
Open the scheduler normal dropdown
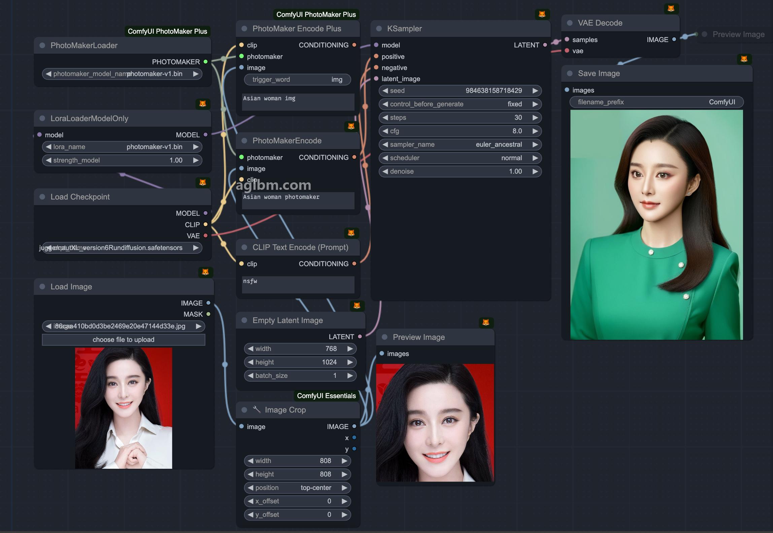(460, 158)
